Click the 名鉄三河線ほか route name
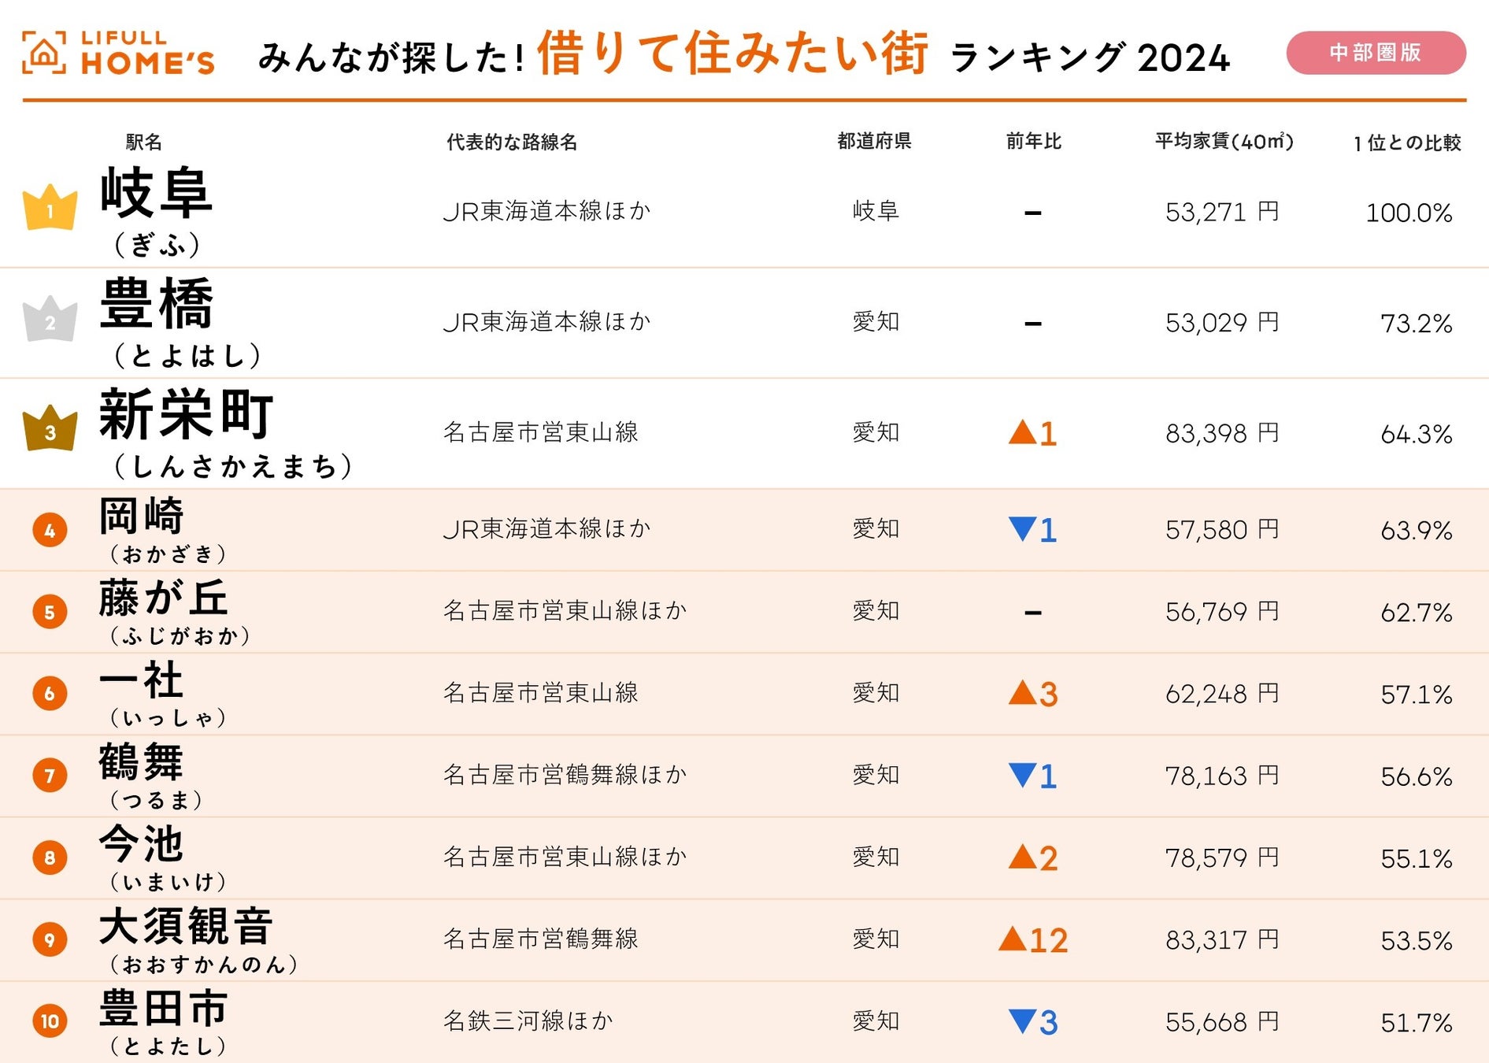The width and height of the screenshot is (1489, 1063). point(528,1021)
